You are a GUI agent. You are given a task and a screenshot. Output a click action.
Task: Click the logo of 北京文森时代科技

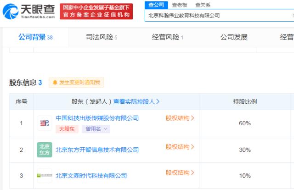click(x=45, y=176)
